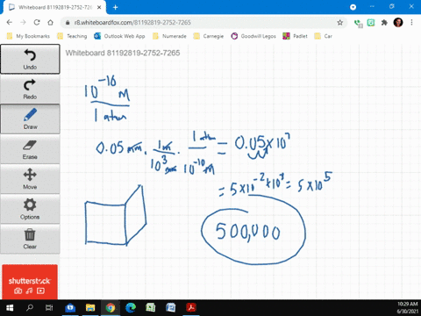
Task: Open Excel from taskbar
Action: coord(151,308)
